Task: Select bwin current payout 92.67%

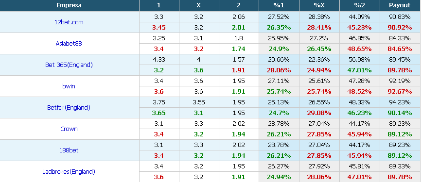Action: click(x=400, y=91)
